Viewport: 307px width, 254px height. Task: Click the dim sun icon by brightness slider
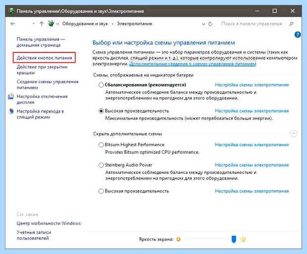coord(178,239)
